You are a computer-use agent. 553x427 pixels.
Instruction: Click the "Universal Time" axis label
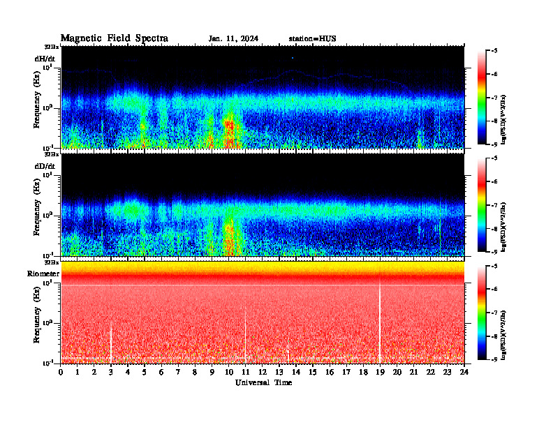pos(263,382)
